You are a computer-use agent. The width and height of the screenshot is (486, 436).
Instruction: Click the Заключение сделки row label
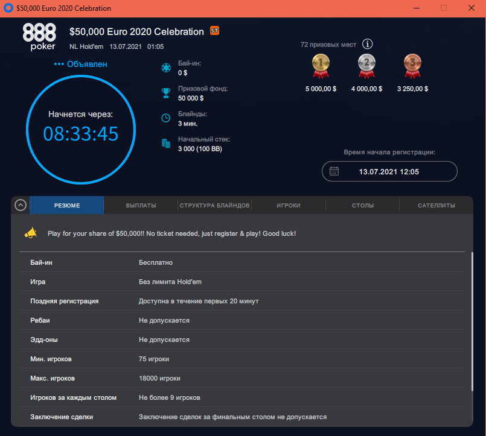pos(62,417)
